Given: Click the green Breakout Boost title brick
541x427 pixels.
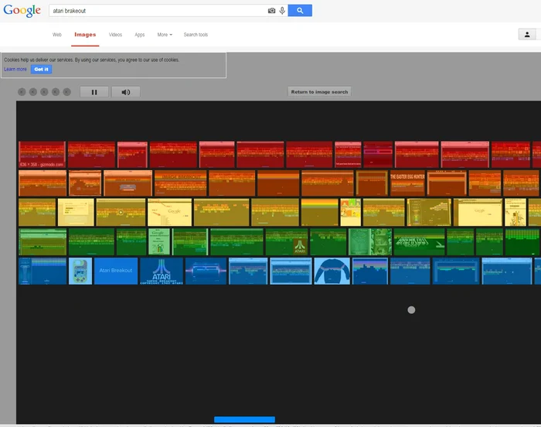Looking at the screenshot, I should [x=419, y=241].
